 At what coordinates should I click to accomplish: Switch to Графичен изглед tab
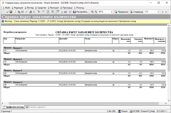coord(13,107)
